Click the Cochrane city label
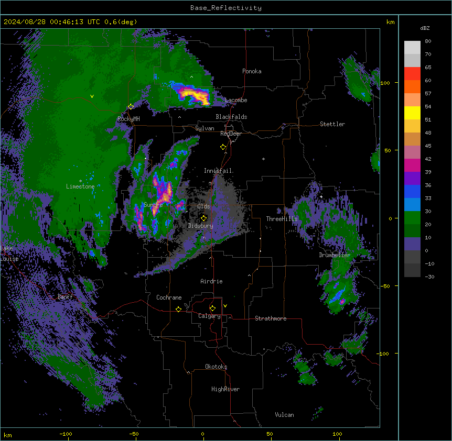452x441 pixels. click(x=169, y=297)
